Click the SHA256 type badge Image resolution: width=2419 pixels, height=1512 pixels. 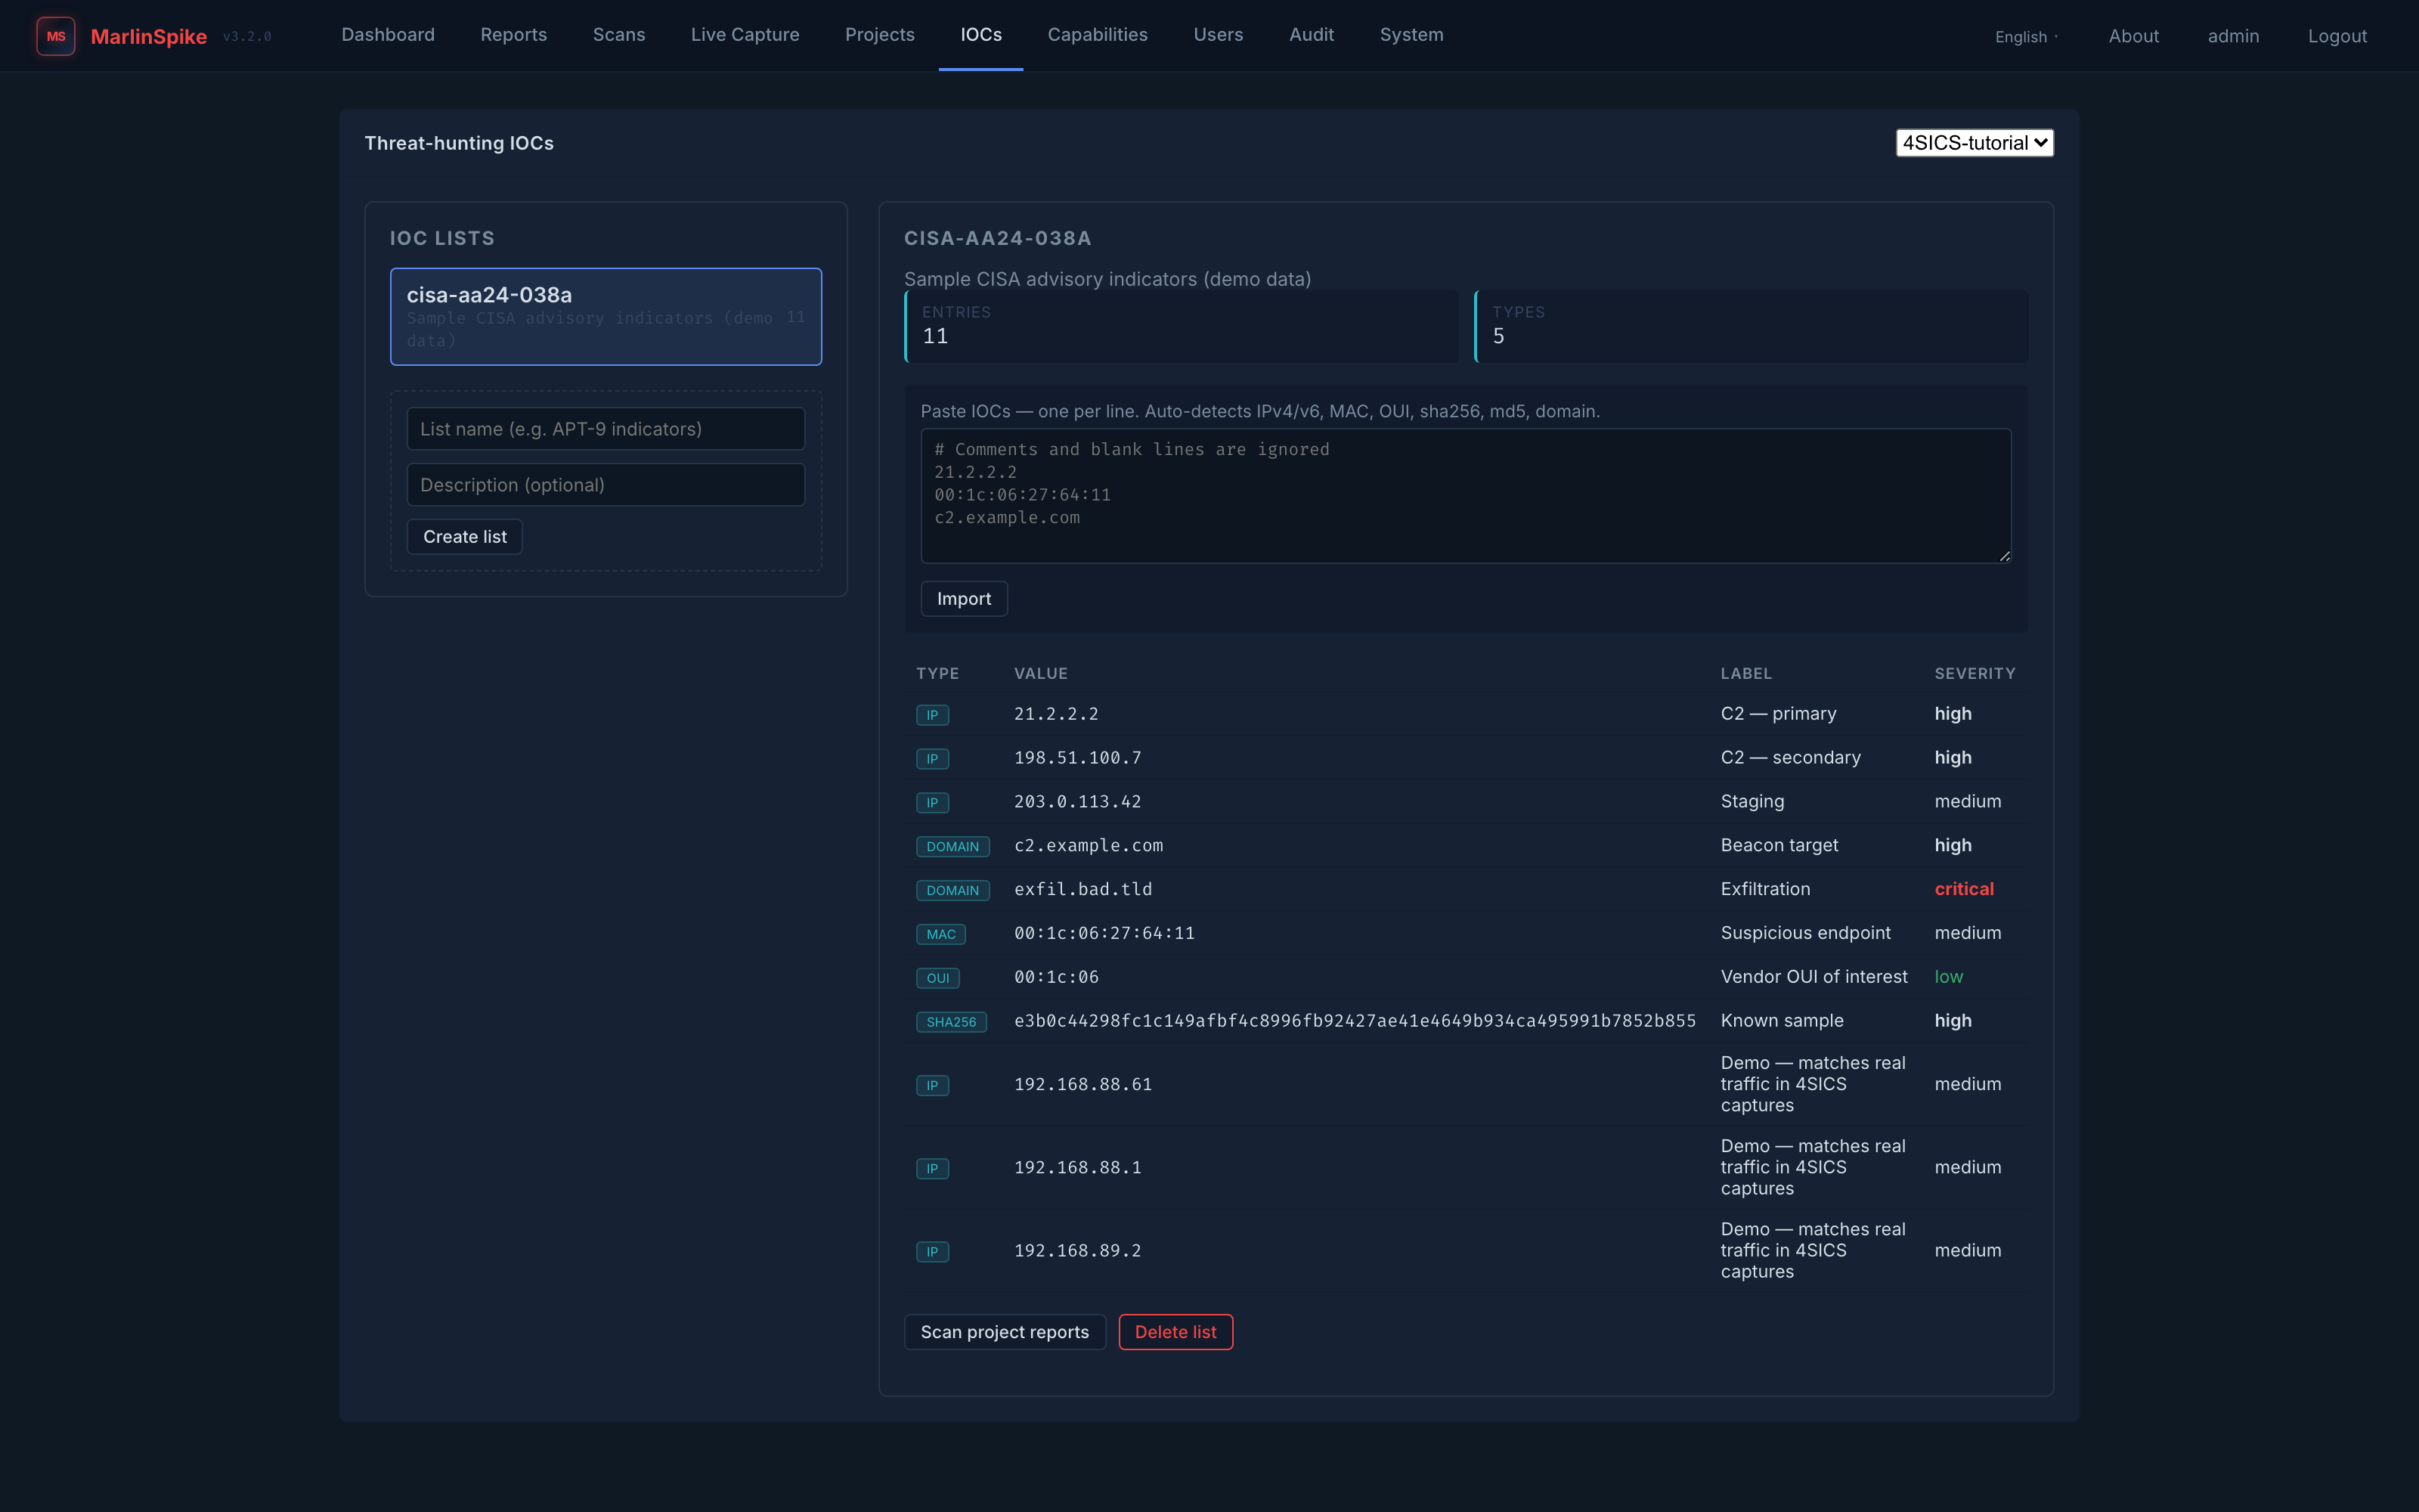click(952, 1022)
